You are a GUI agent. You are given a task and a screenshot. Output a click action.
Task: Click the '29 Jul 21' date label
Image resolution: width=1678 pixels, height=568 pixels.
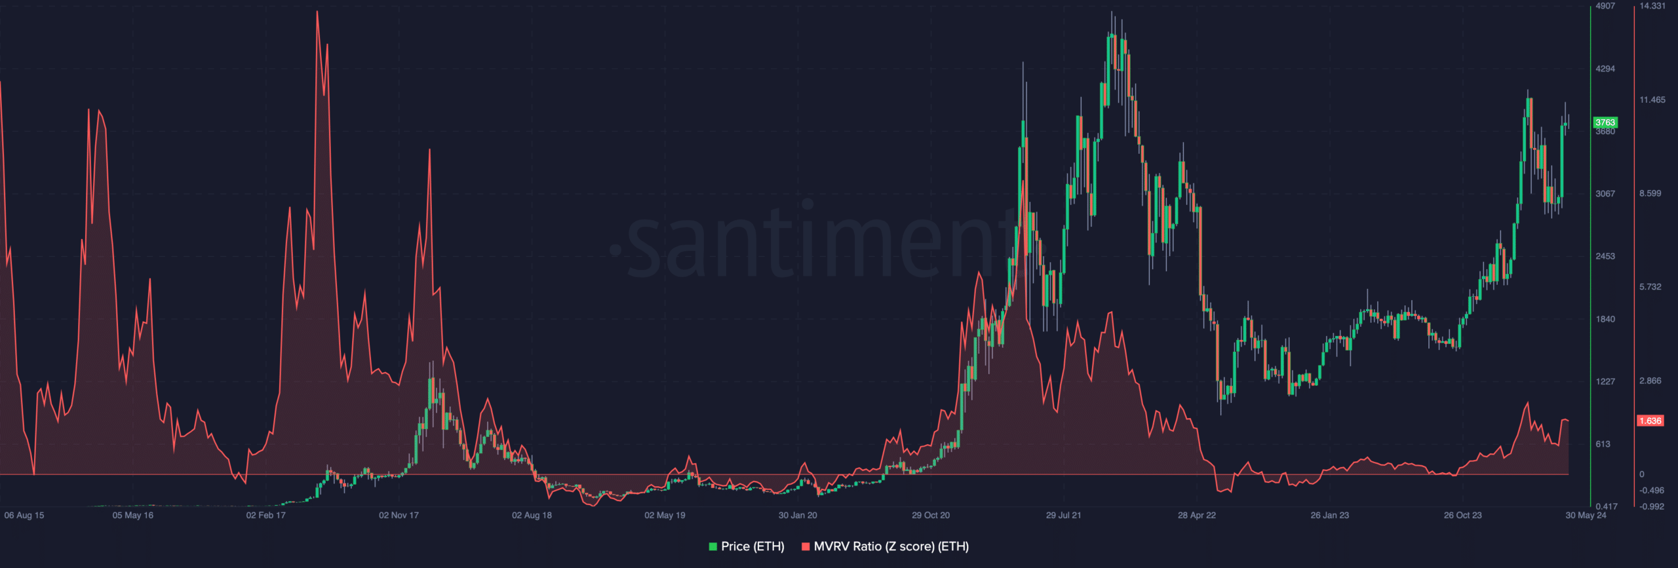tap(1064, 516)
